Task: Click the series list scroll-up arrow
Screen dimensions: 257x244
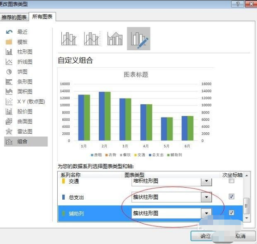Action: tap(247, 175)
